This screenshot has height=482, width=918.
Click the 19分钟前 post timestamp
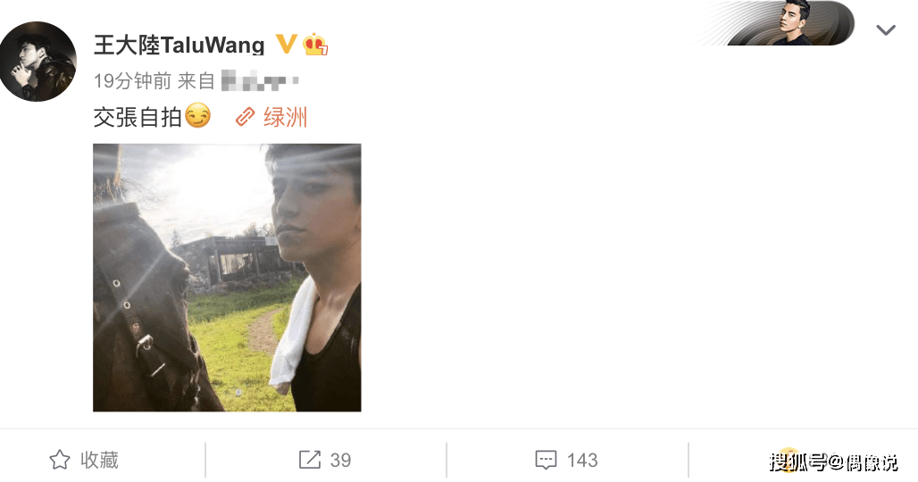pyautogui.click(x=132, y=80)
